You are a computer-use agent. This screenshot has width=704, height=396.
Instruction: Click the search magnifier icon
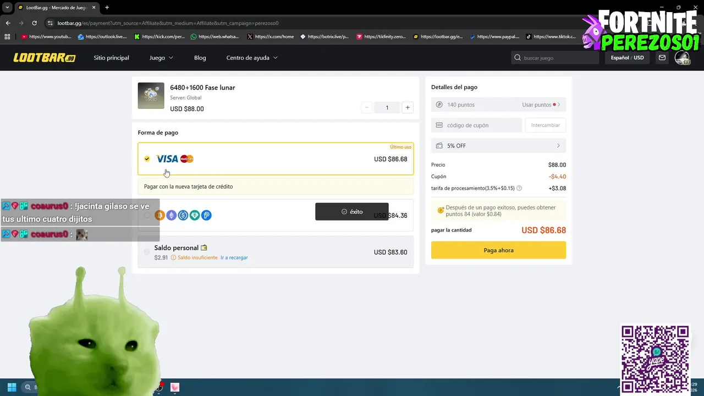point(517,58)
